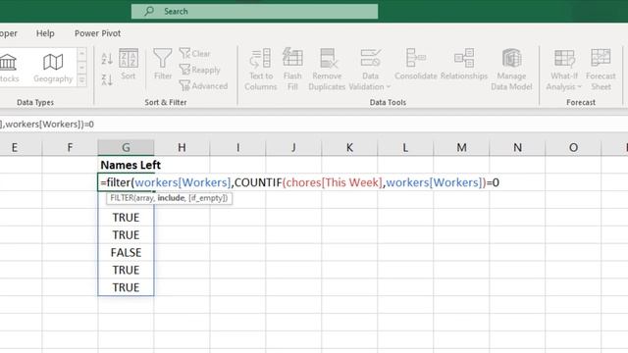Select column K header
The height and width of the screenshot is (353, 628).
pos(349,148)
